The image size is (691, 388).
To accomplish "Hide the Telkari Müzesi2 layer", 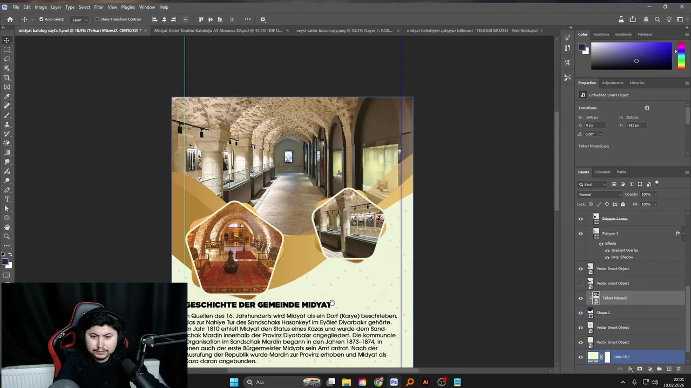I will pos(581,298).
